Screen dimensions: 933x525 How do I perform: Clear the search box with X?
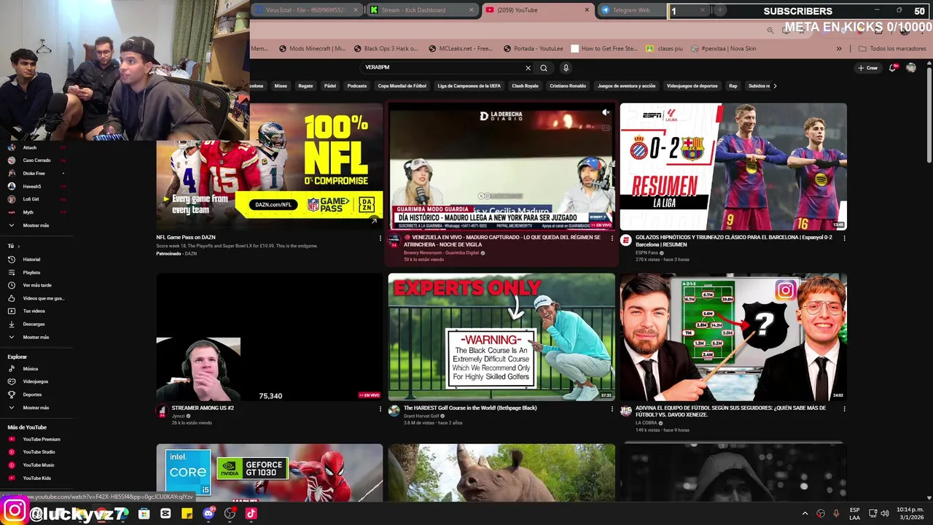[528, 68]
